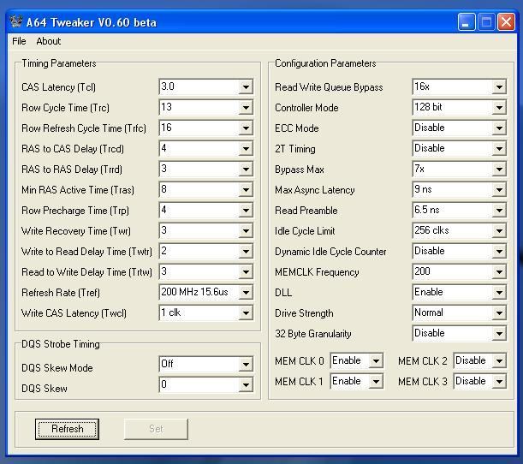Click the 'Max Async Latency' label
The height and width of the screenshot is (464, 523).
click(x=314, y=190)
